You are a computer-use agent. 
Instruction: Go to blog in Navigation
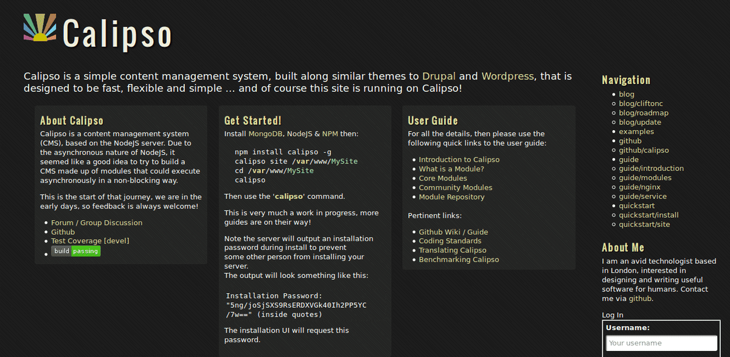[627, 94]
